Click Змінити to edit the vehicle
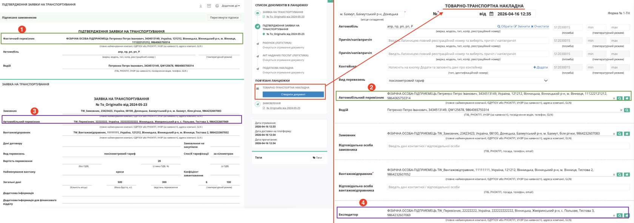The image size is (634, 223). click(522, 26)
